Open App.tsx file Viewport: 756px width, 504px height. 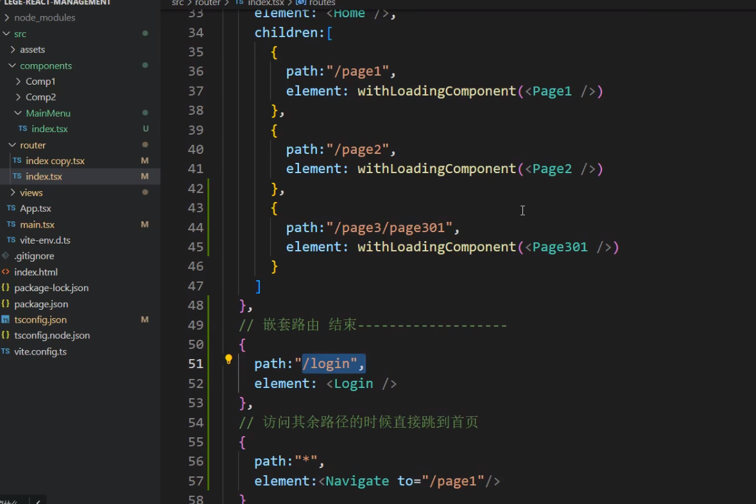point(35,208)
